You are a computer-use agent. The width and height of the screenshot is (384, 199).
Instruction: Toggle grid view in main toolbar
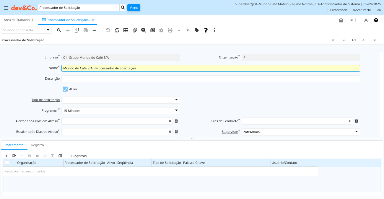coord(126,30)
